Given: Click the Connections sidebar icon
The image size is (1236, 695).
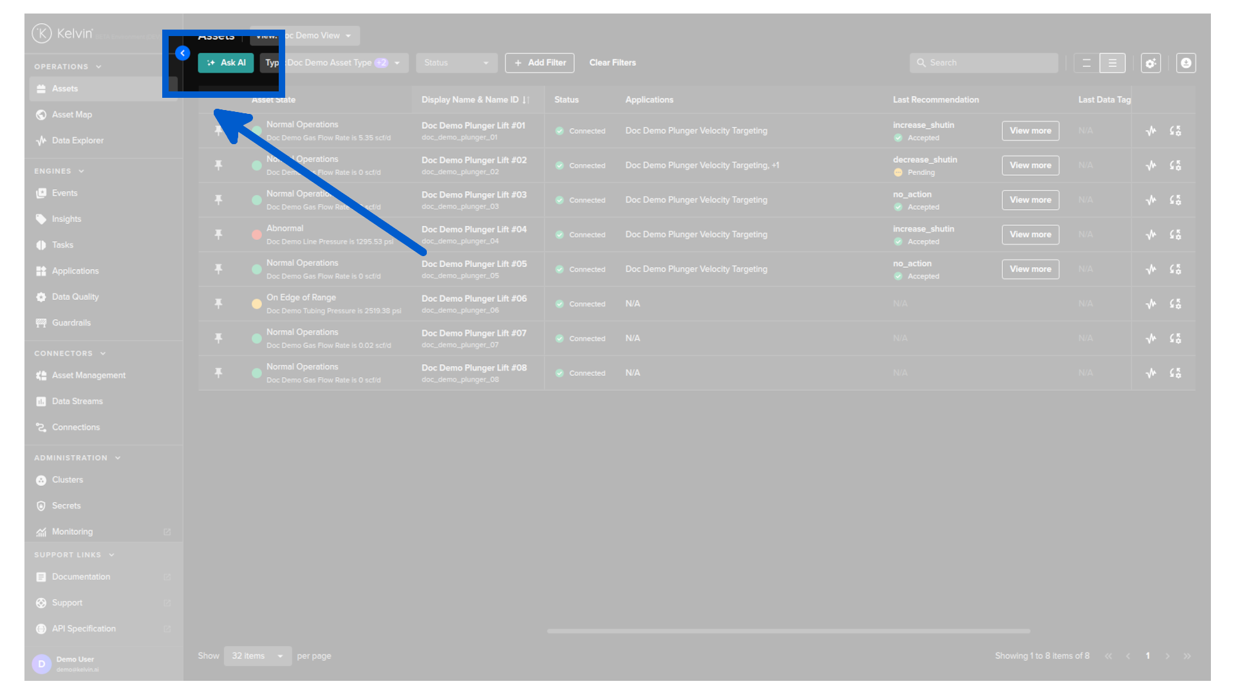Looking at the screenshot, I should click(41, 427).
